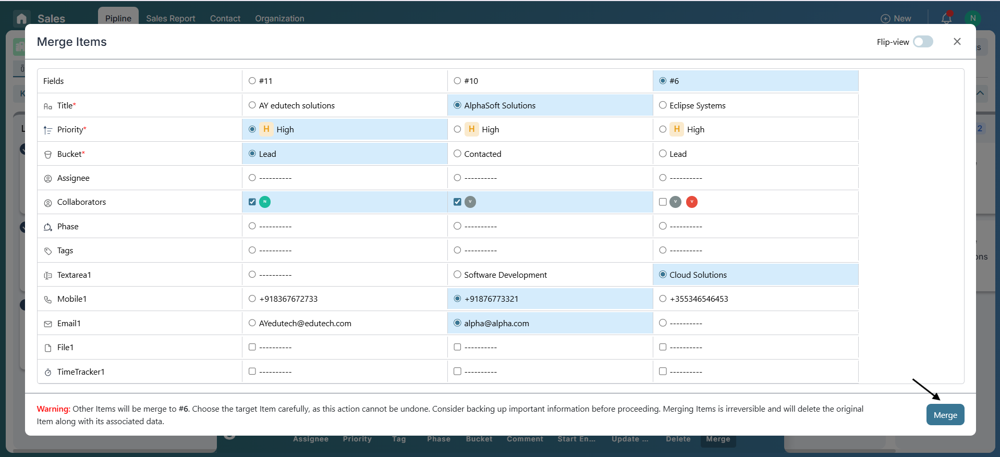1000x457 pixels.
Task: Click the gray collaborator avatar in #10 column
Action: (x=470, y=202)
